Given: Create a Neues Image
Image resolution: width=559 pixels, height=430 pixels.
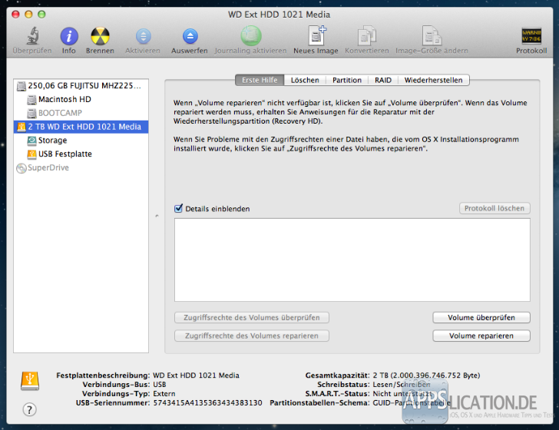Looking at the screenshot, I should point(316,35).
